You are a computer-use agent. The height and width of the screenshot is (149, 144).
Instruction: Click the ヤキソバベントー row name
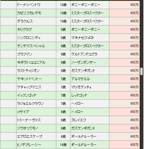point(36,79)
